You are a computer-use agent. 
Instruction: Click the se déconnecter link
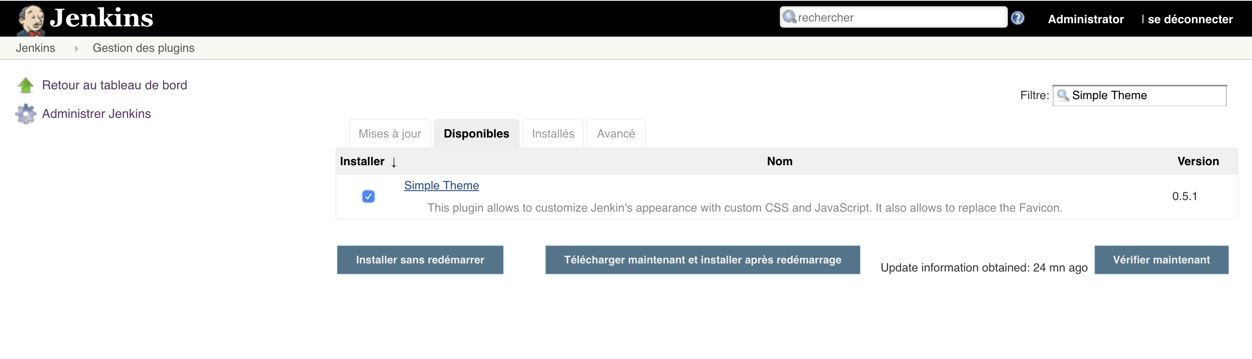click(1190, 19)
